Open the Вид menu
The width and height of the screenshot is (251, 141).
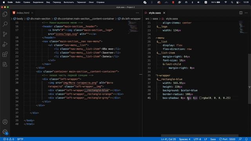48,2
